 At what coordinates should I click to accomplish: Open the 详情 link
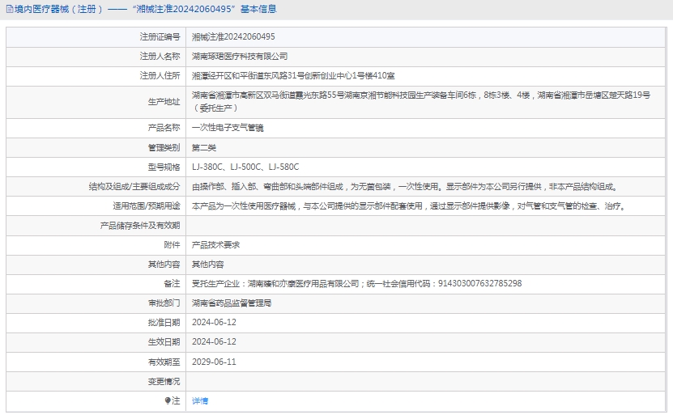tap(200, 400)
